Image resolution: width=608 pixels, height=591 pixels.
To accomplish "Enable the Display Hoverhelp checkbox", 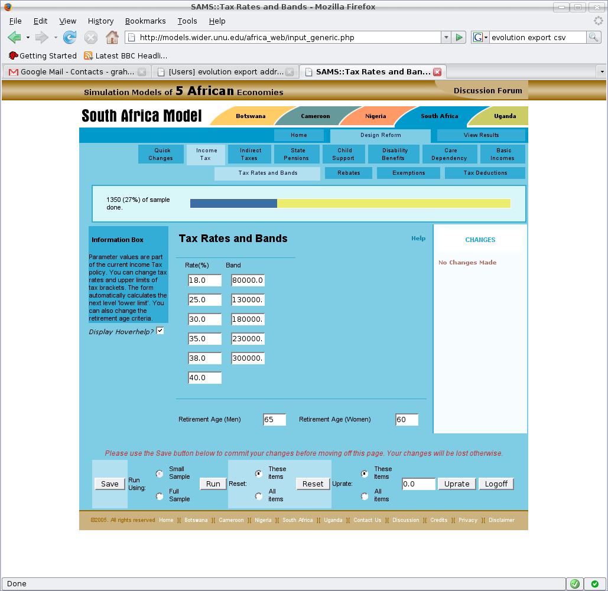I will (160, 331).
